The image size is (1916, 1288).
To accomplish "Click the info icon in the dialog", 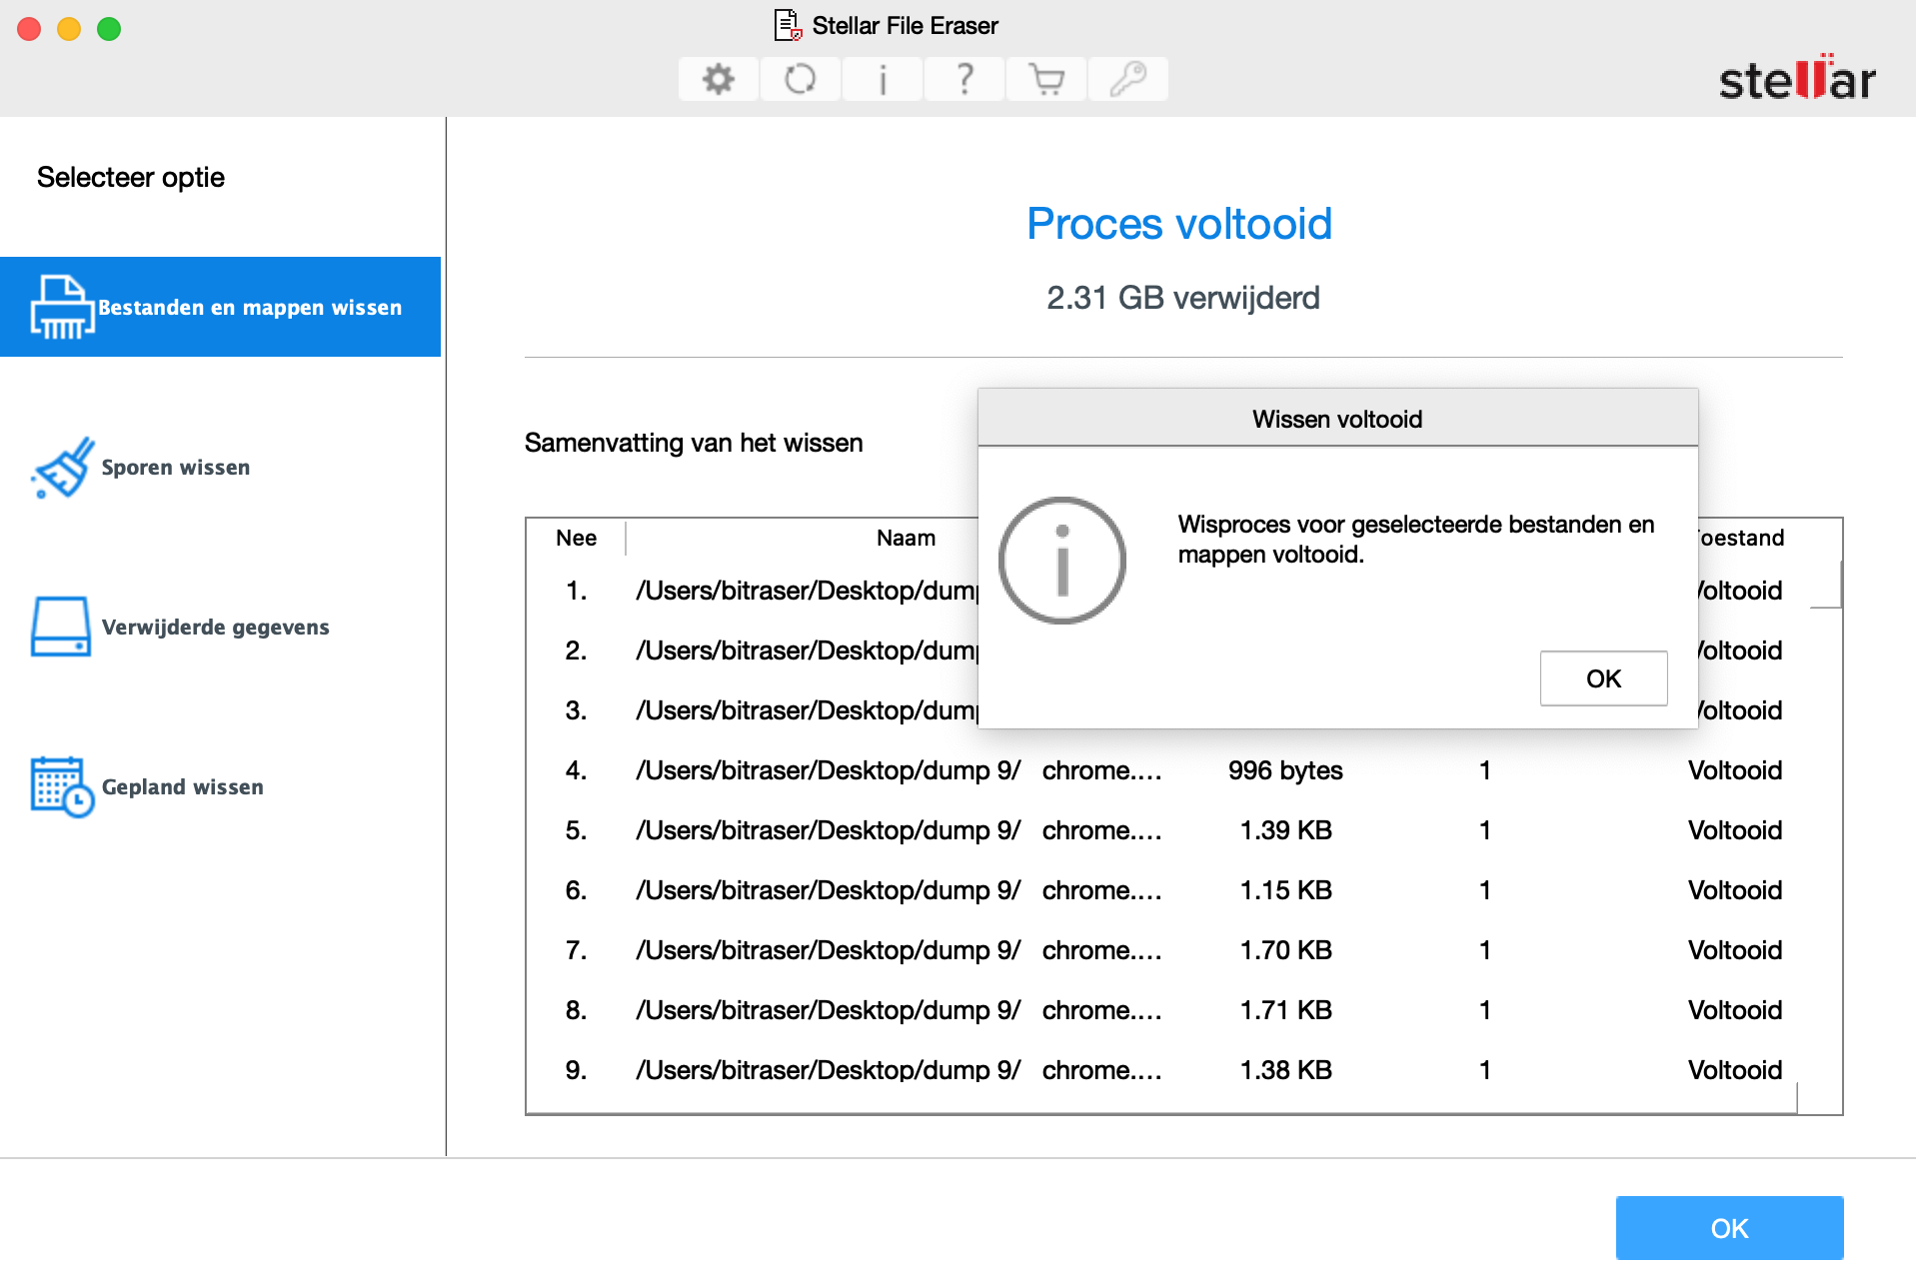I will (1062, 561).
